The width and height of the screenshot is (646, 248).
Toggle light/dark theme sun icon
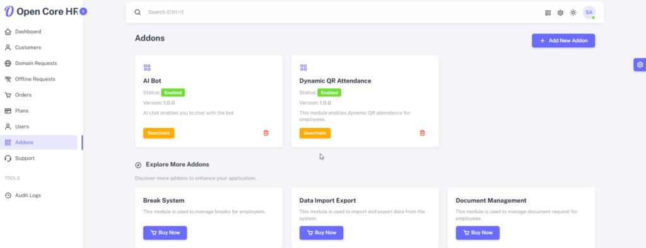click(x=573, y=13)
